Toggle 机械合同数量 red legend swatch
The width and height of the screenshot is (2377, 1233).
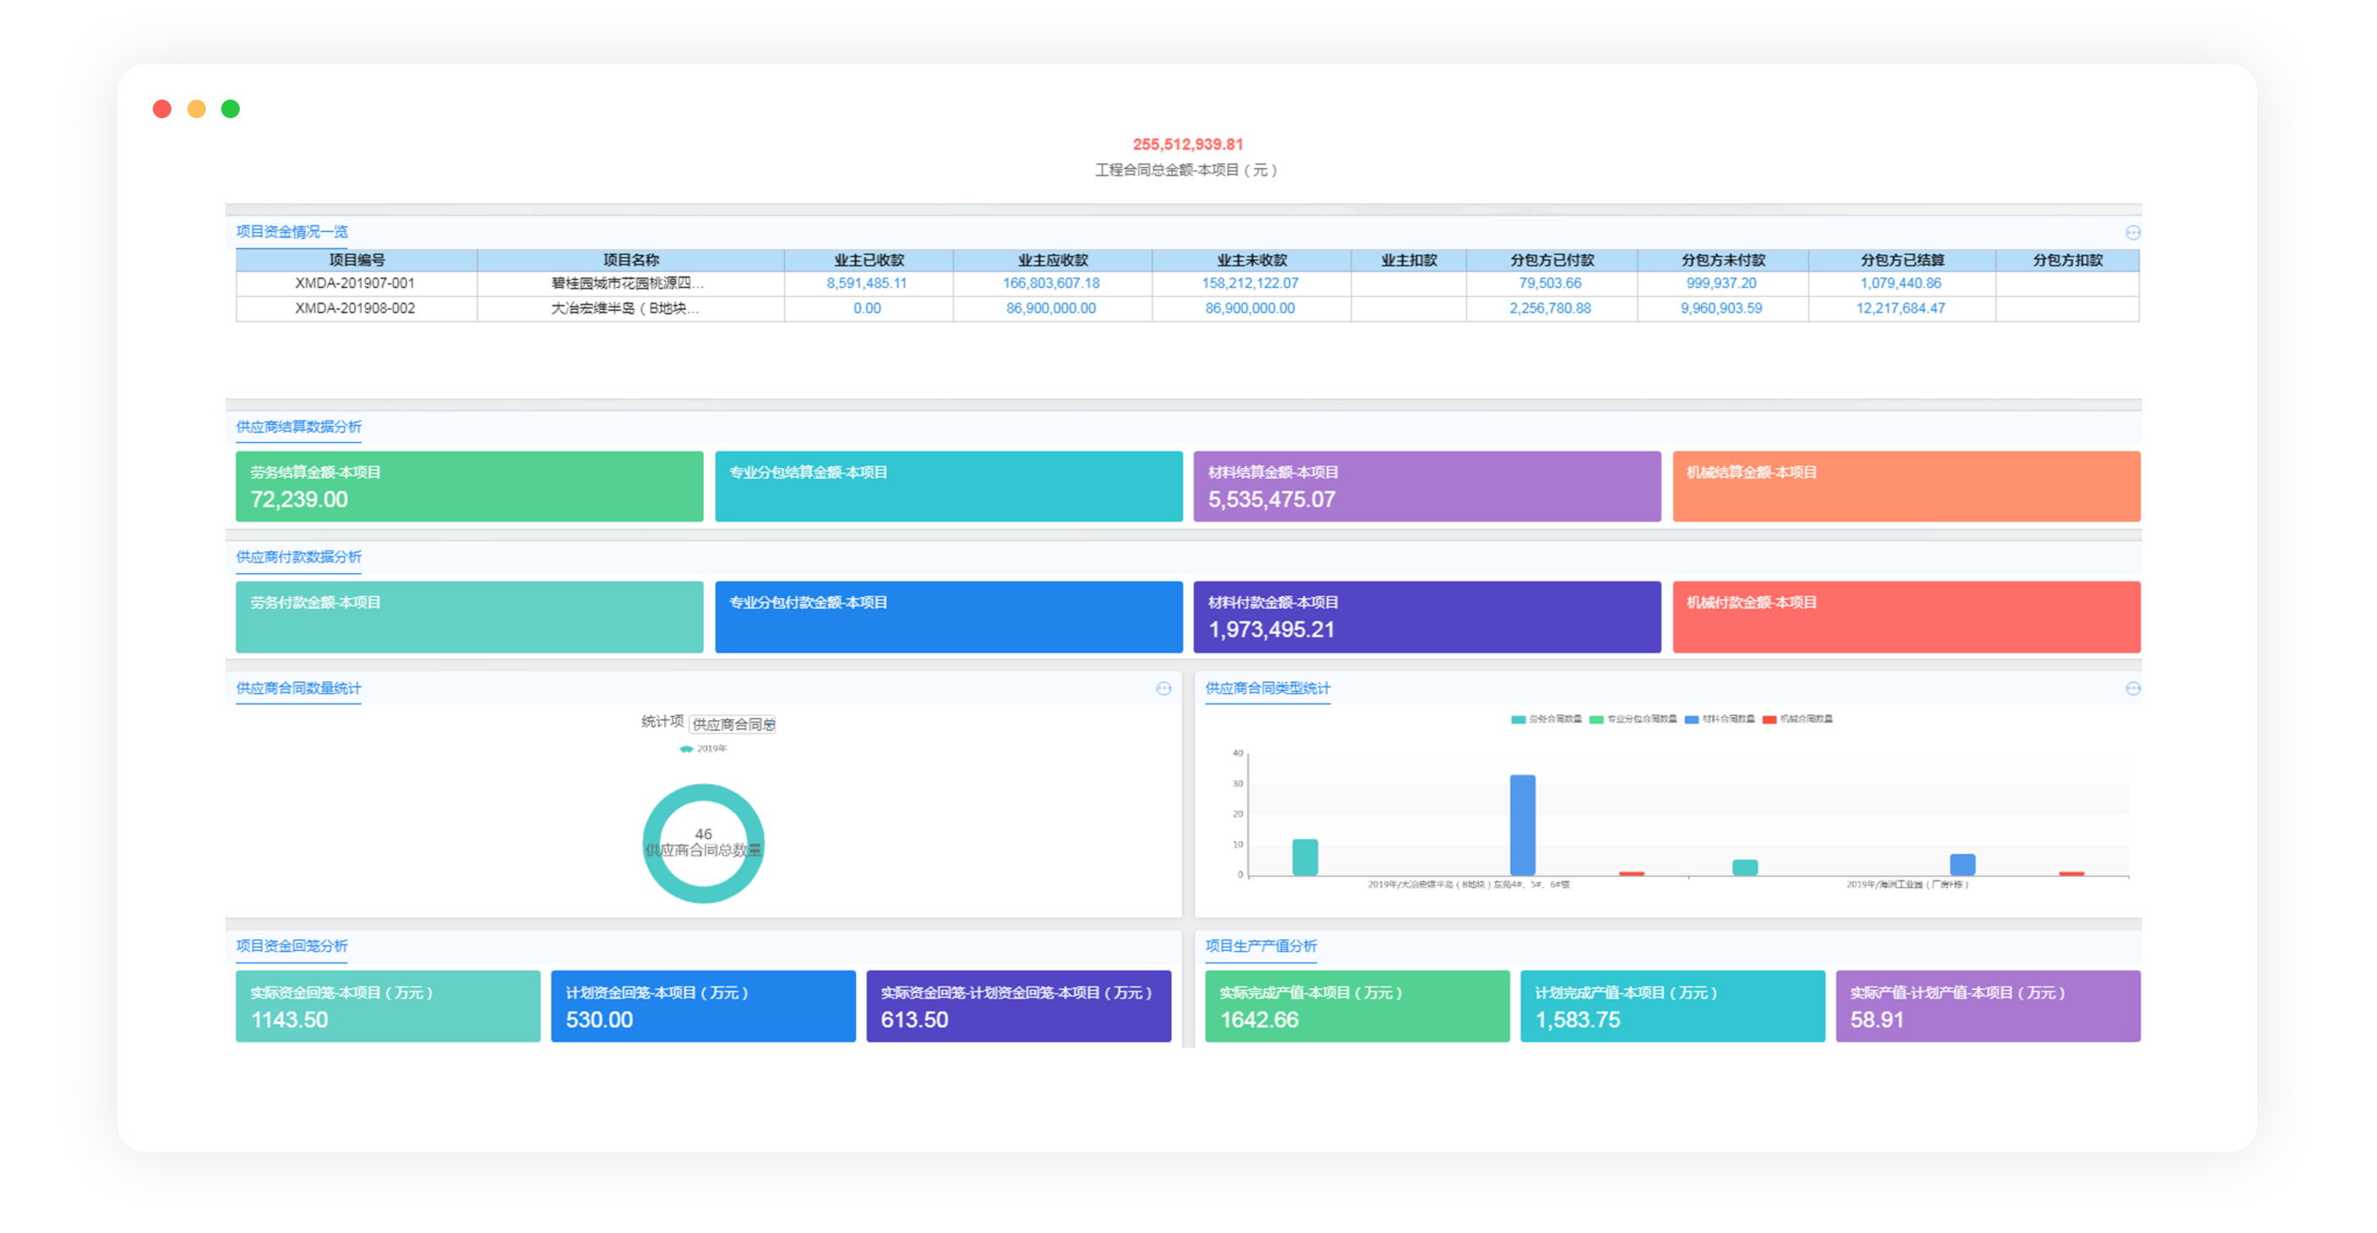point(1769,720)
